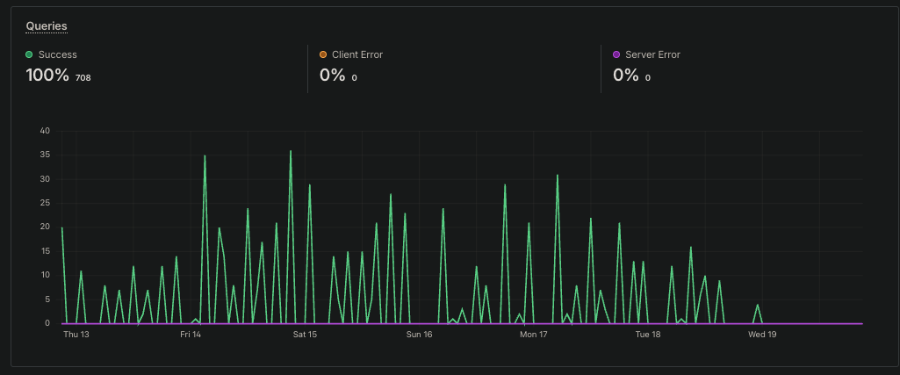The width and height of the screenshot is (900, 375).
Task: Click the highest peak near Sat 15
Action: coord(291,151)
